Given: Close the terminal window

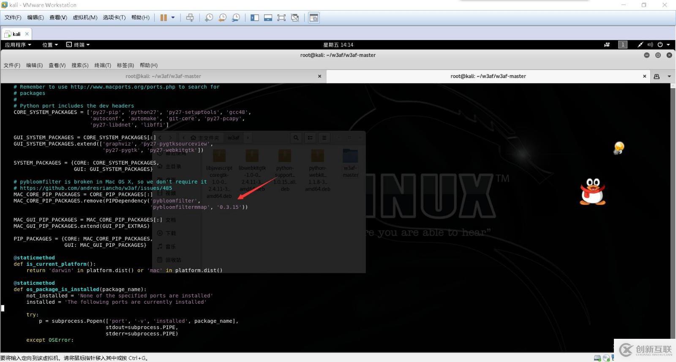Looking at the screenshot, I should coord(669,55).
